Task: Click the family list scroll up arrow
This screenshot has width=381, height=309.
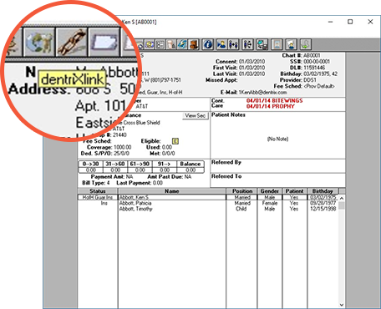Action: point(342,198)
